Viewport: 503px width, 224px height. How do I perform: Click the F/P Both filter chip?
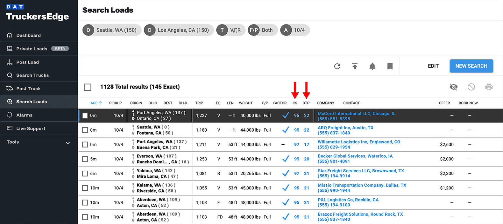pos(263,30)
